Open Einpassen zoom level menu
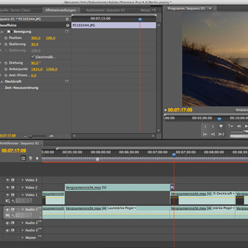The height and width of the screenshot is (248, 248). tap(241, 110)
